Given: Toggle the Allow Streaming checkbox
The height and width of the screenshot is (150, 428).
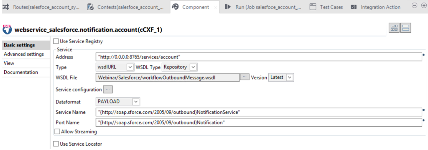Looking at the screenshot, I should pyautogui.click(x=57, y=132).
